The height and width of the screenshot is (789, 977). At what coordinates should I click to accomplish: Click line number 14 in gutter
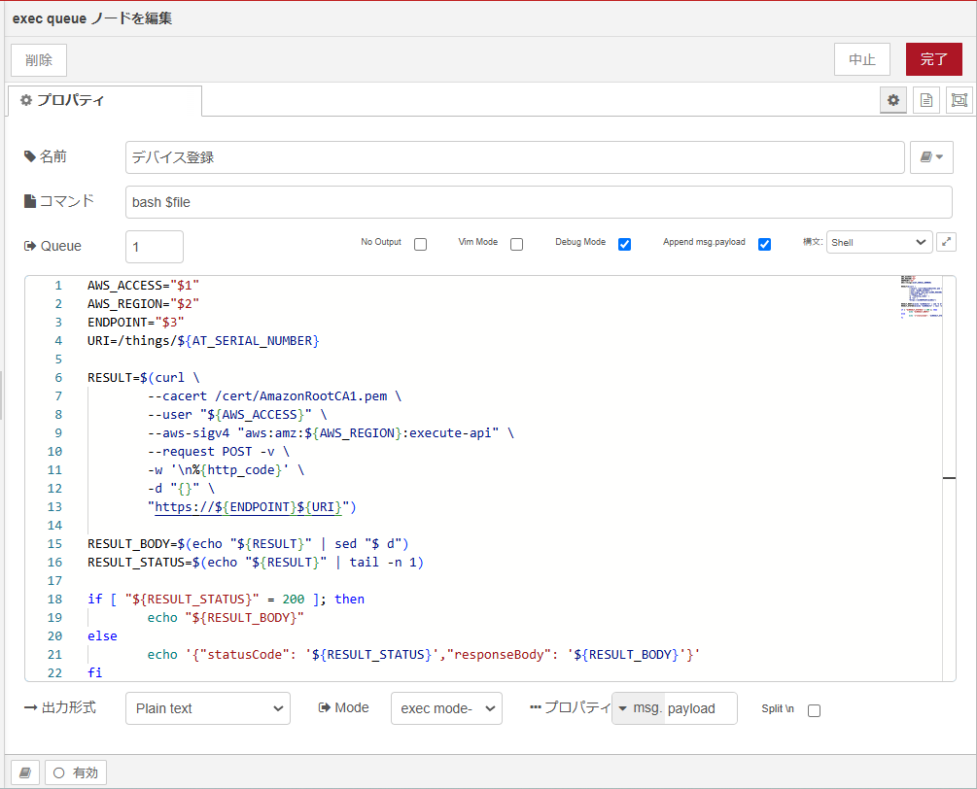[54, 526]
